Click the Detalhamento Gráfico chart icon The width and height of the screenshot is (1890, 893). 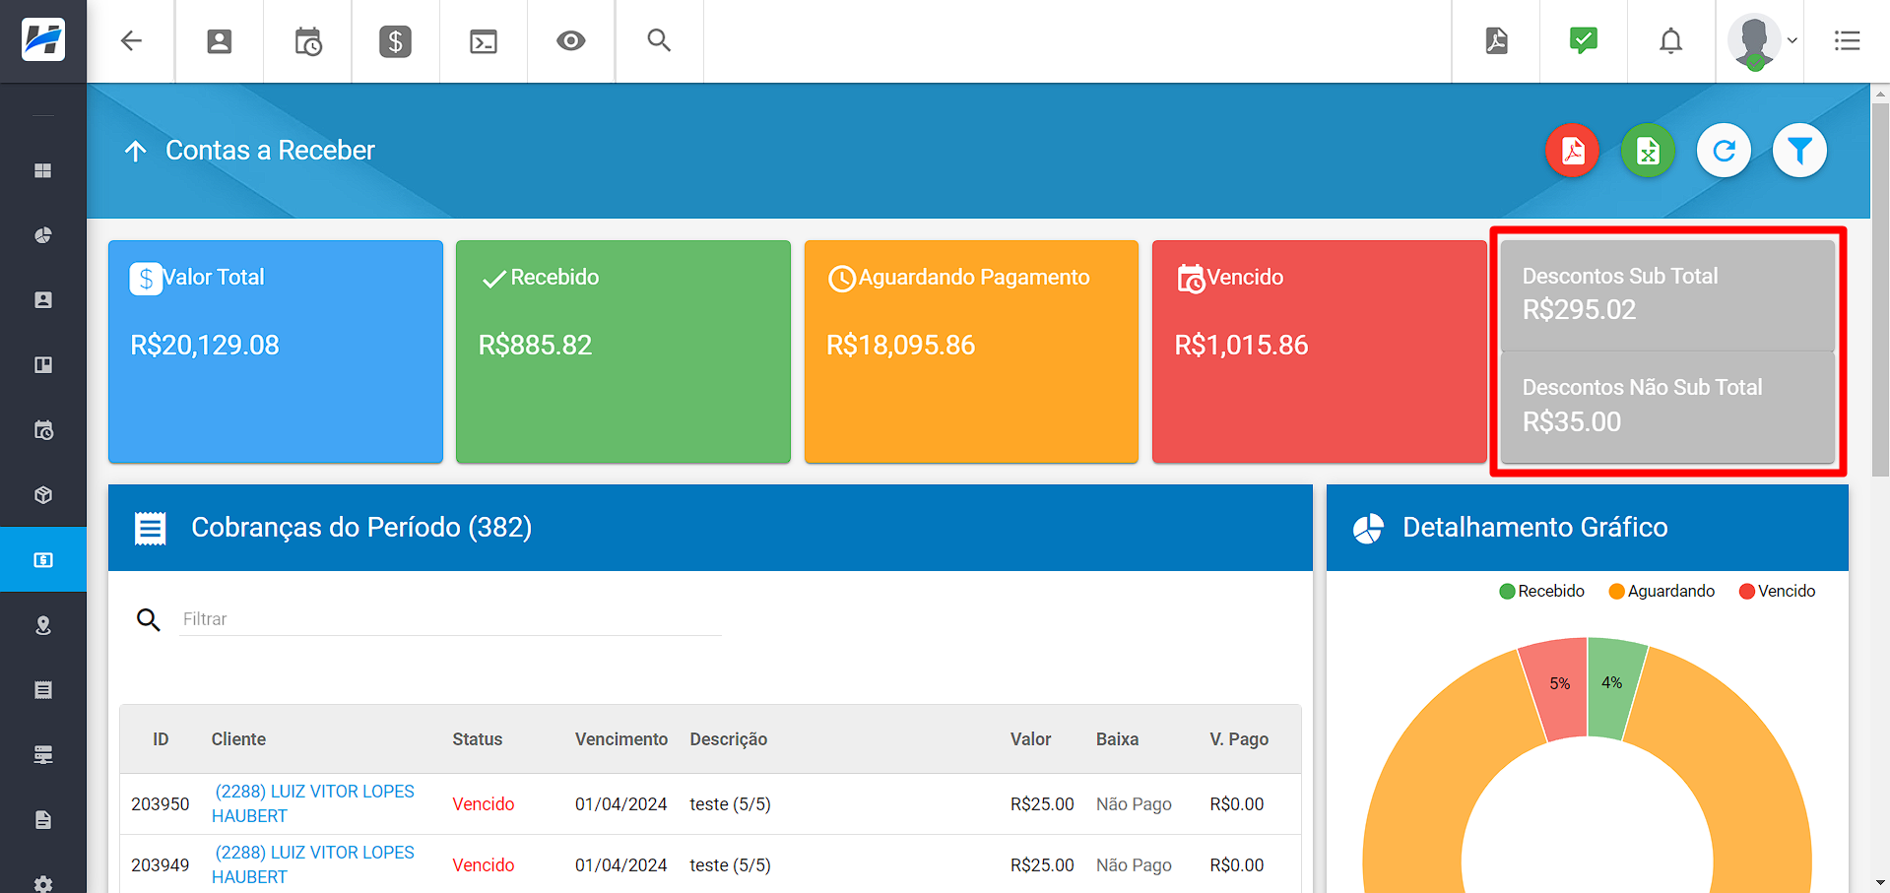(x=1368, y=529)
